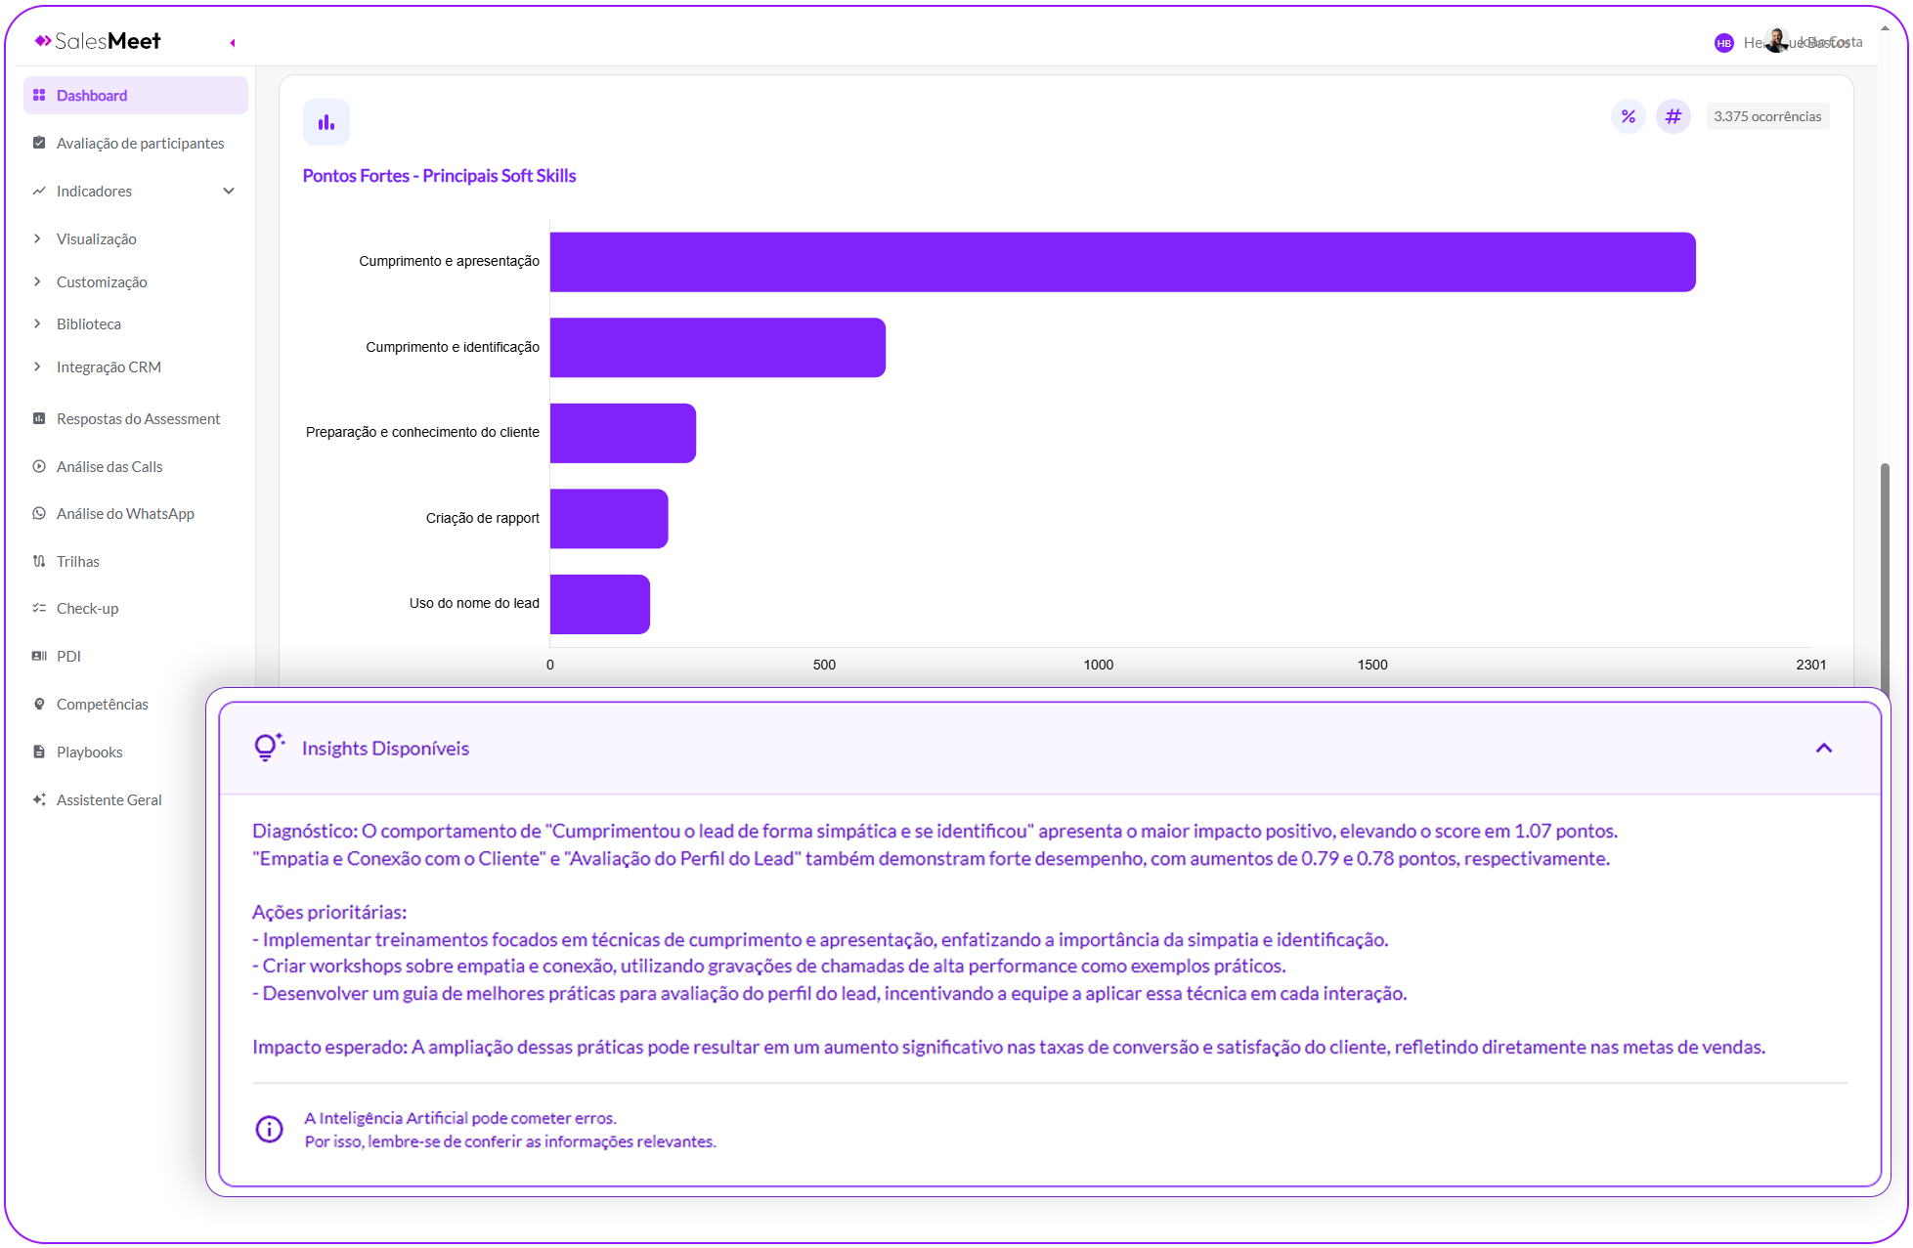
Task: Click the 3.375 ocorrências badge
Action: pos(1766,116)
